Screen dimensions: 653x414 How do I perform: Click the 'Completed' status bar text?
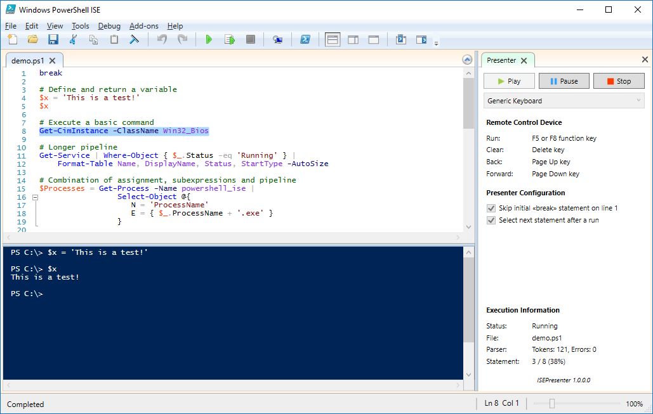25,404
